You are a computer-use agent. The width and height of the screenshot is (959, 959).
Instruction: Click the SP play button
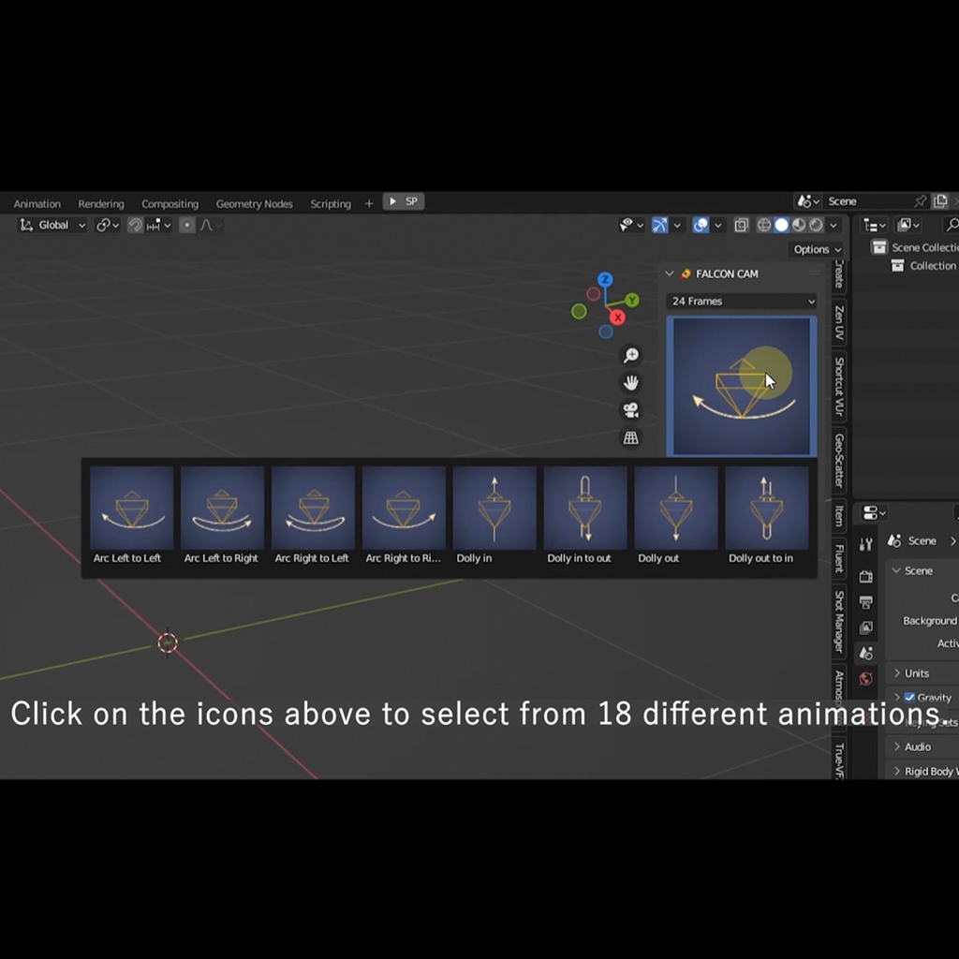click(x=404, y=201)
